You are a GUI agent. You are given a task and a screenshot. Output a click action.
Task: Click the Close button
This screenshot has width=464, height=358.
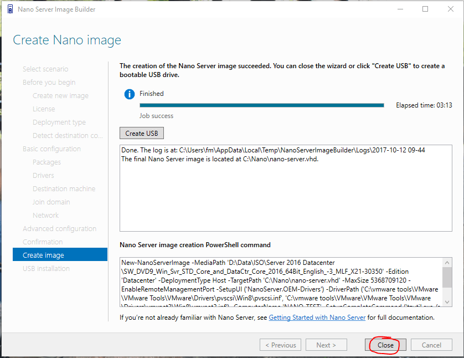click(385, 345)
